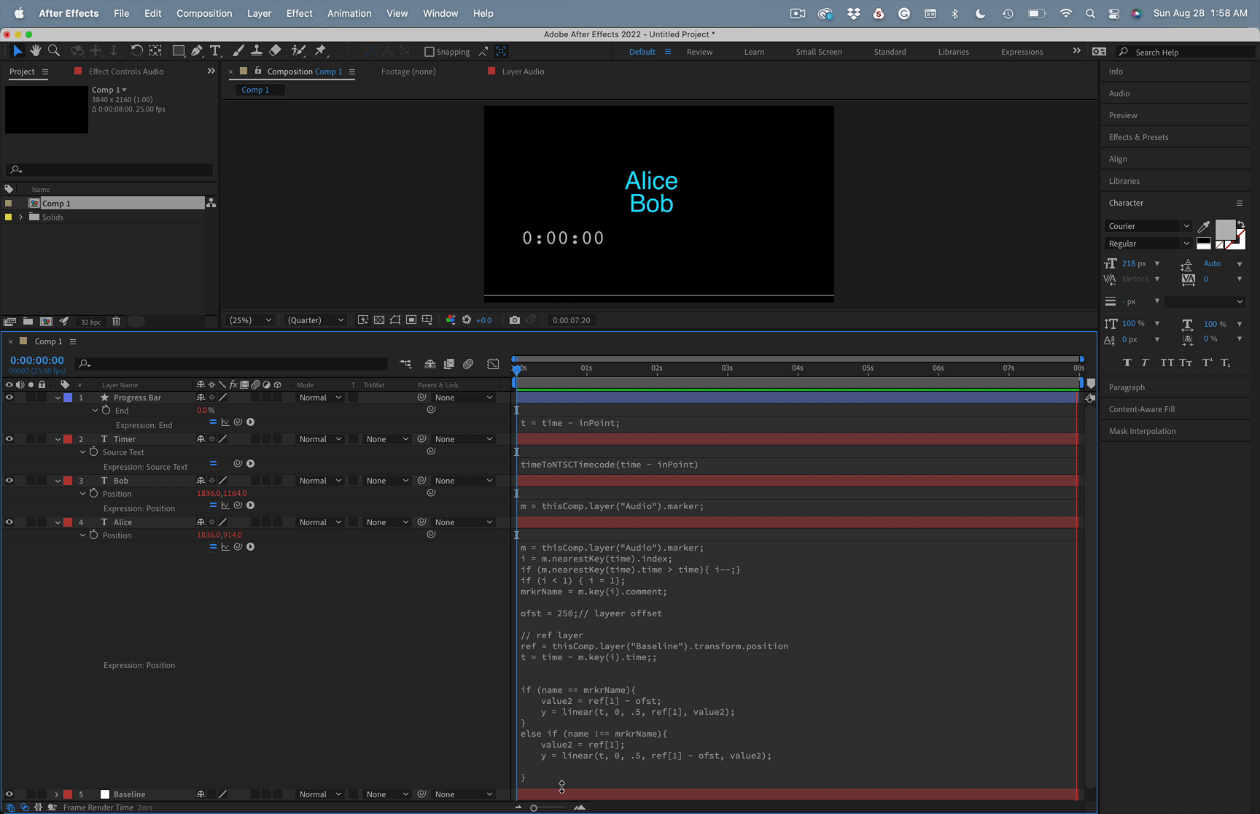The image size is (1260, 814).
Task: Select the Brush tool
Action: [x=238, y=50]
